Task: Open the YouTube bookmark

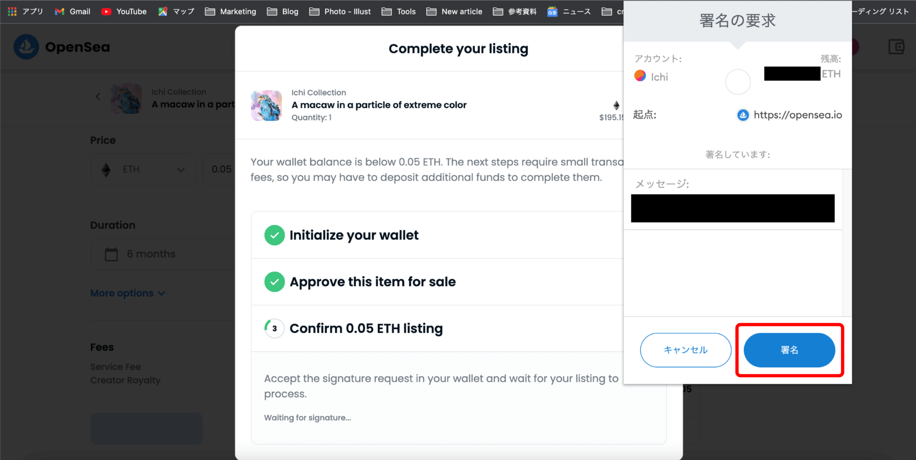Action: 124,11
